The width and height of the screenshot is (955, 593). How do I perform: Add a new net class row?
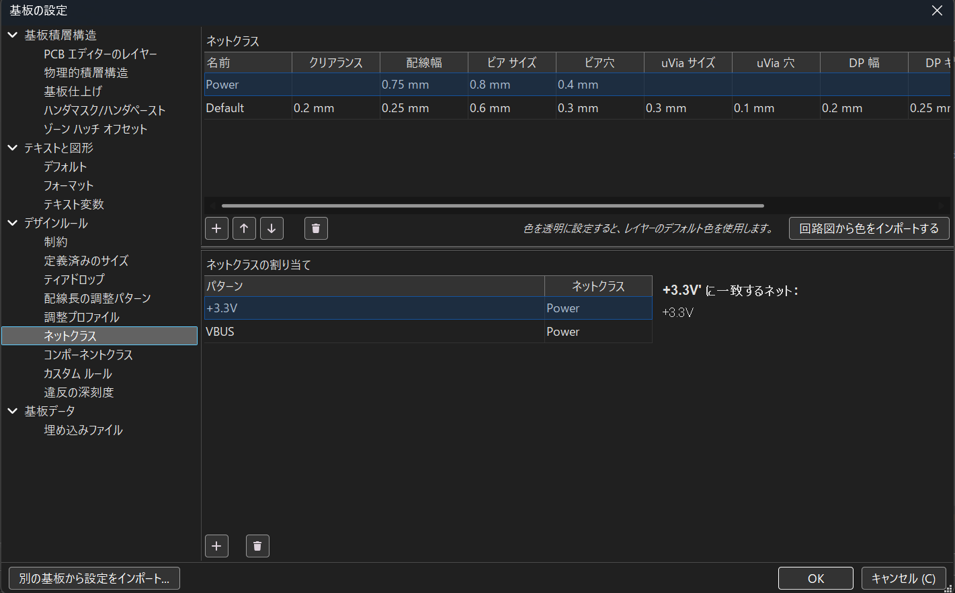(x=216, y=228)
